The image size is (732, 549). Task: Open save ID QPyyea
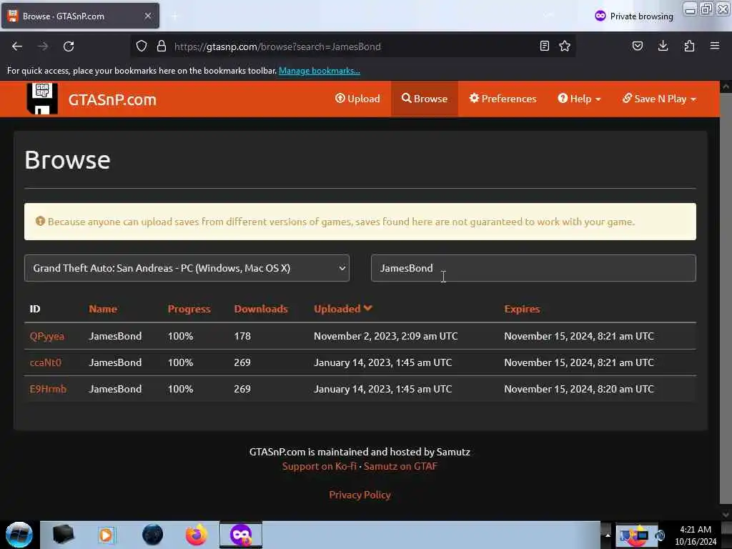click(x=46, y=336)
